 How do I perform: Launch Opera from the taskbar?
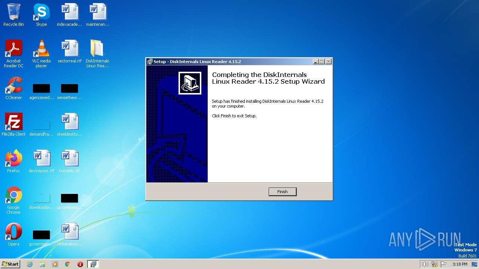tap(80, 264)
